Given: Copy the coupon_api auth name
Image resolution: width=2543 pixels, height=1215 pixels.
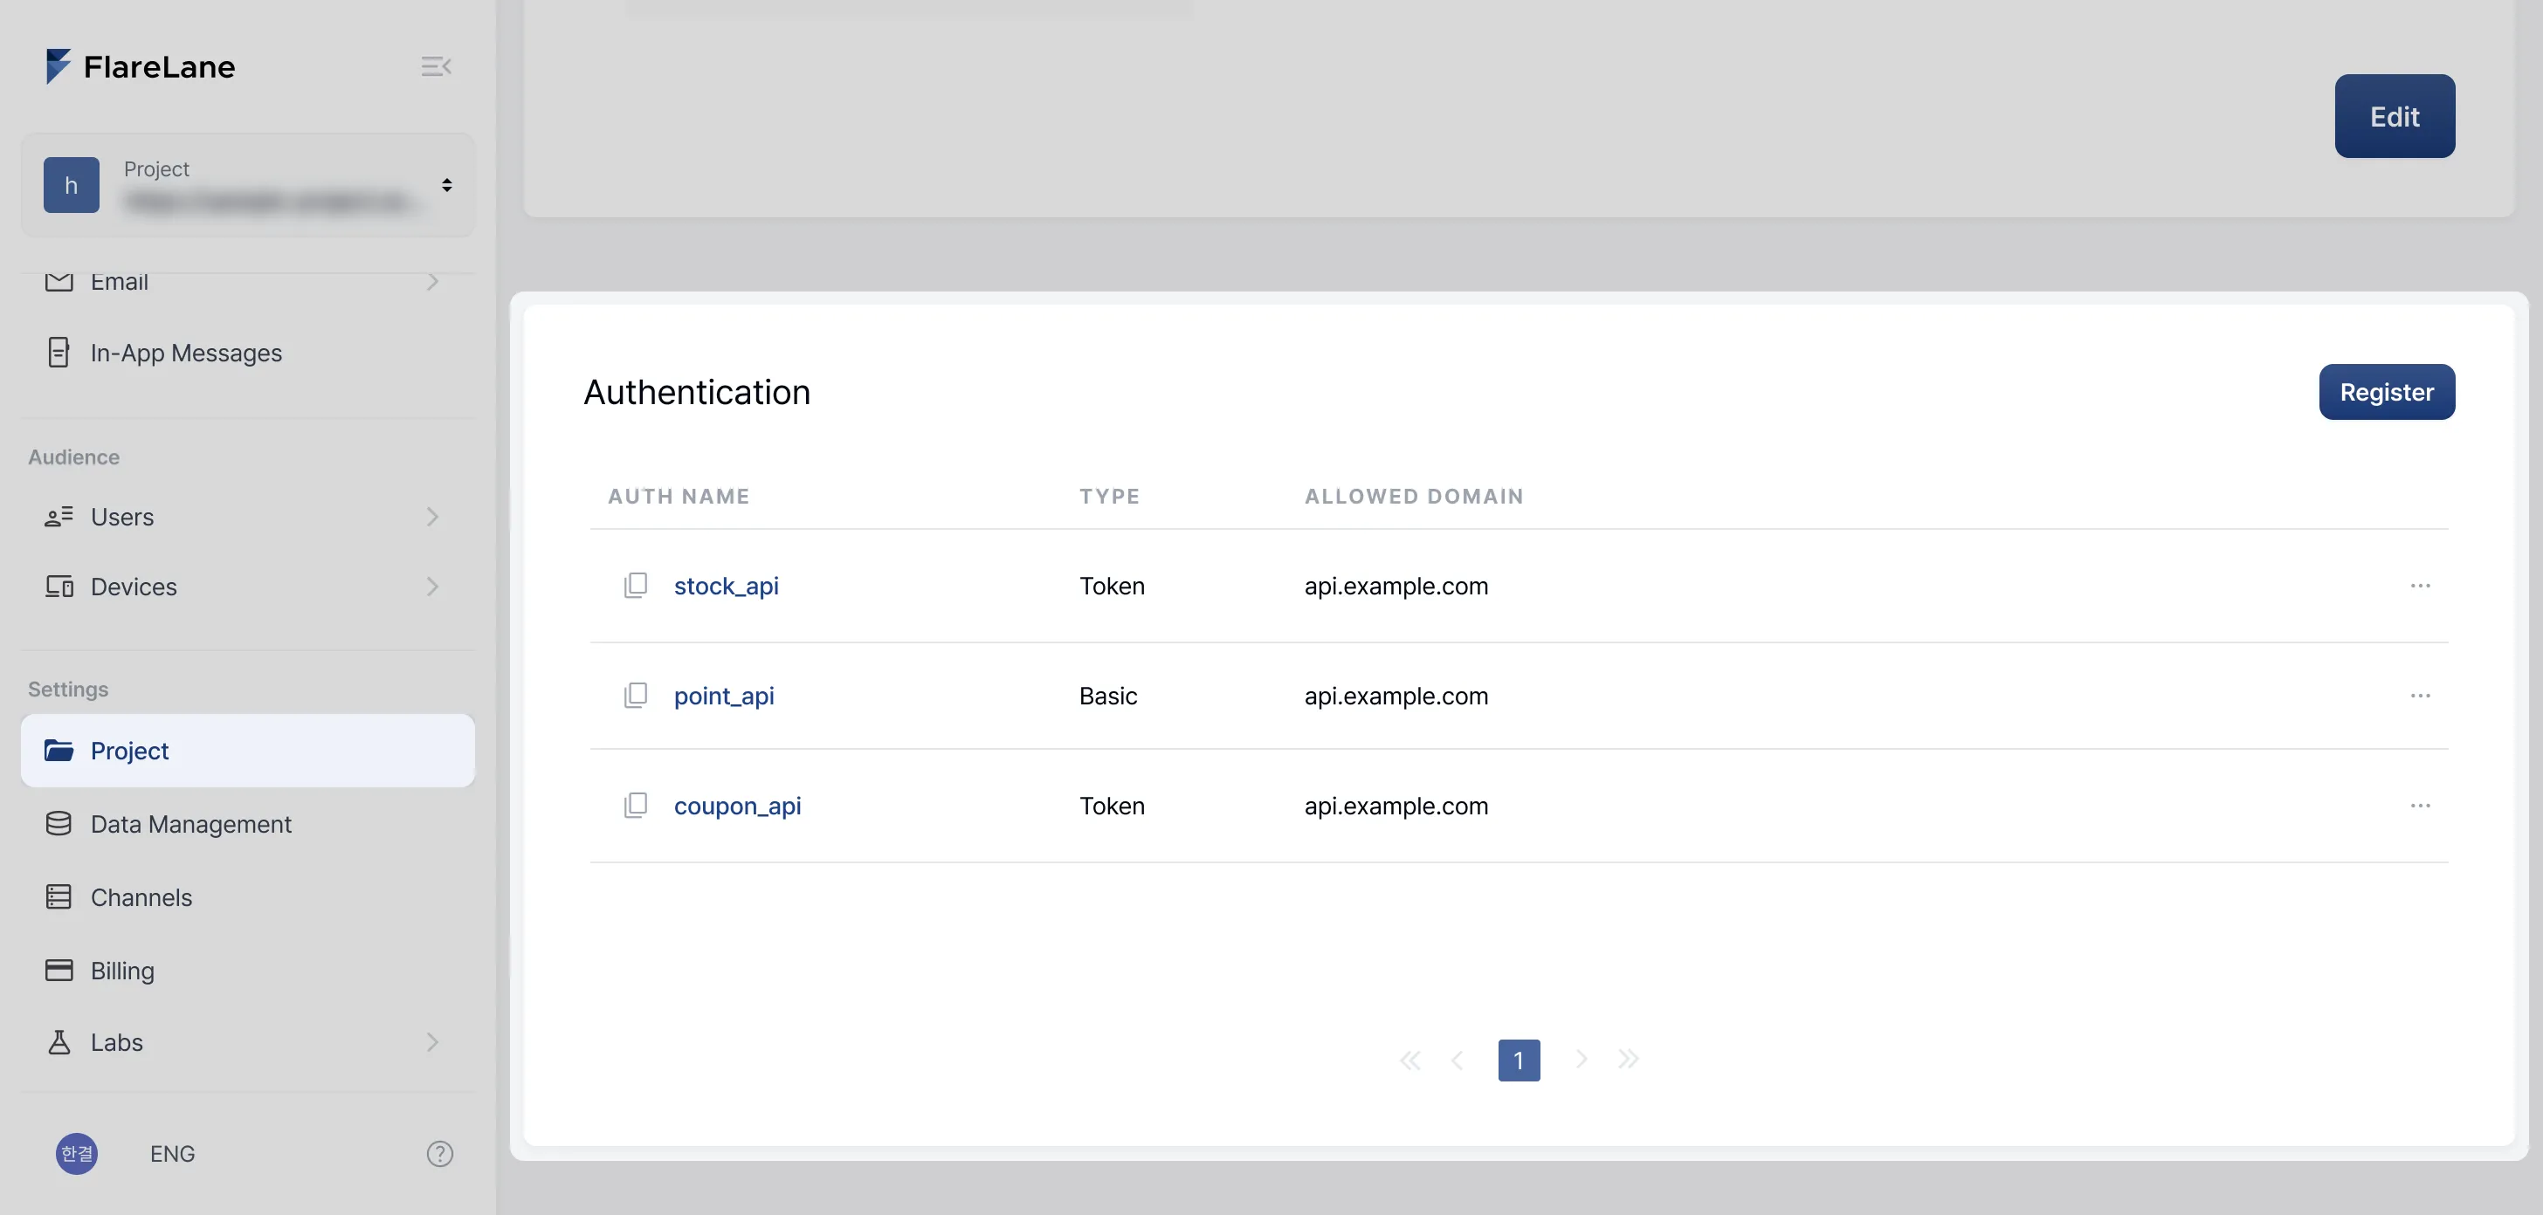Looking at the screenshot, I should (636, 807).
